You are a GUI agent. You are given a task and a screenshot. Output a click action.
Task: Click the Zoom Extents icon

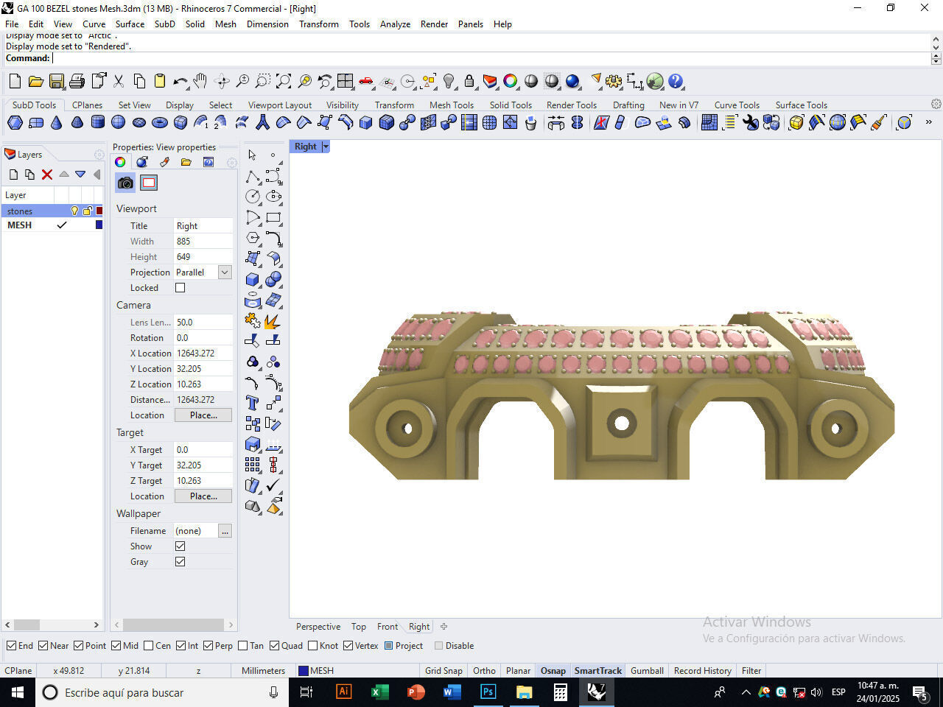point(284,82)
